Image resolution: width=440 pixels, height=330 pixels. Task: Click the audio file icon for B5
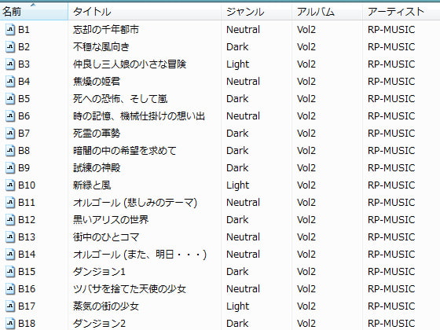pyautogui.click(x=10, y=99)
